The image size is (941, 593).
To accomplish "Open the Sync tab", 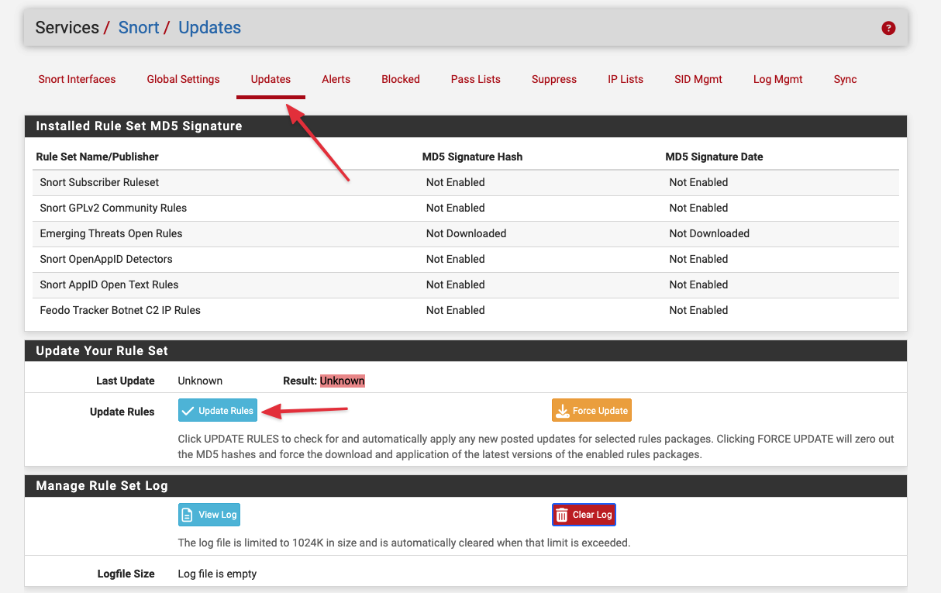I will 845,79.
